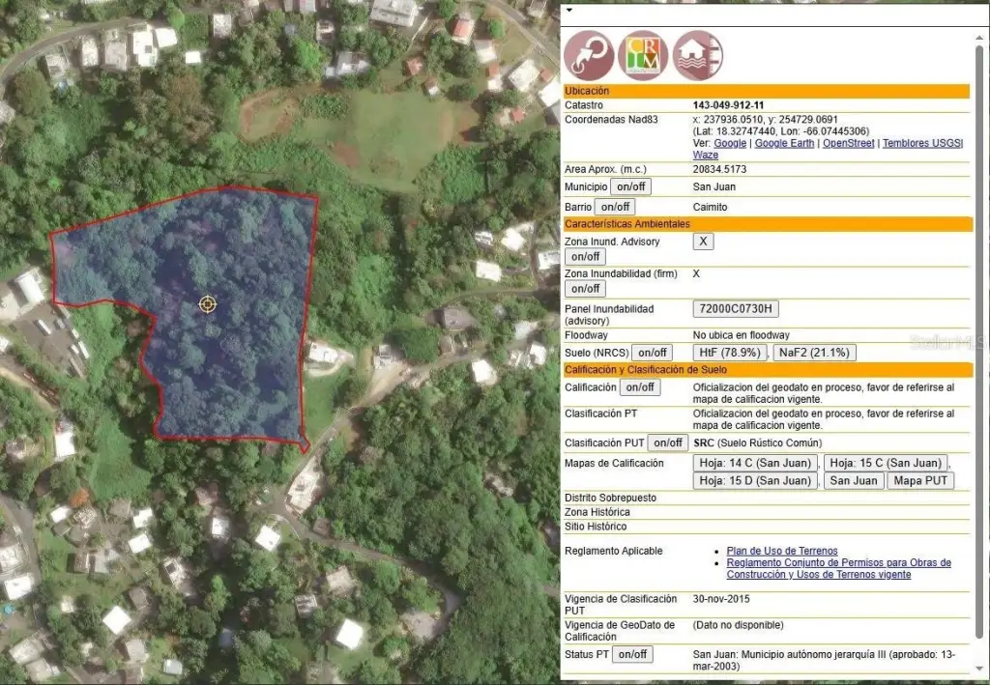This screenshot has width=990, height=685.
Task: Click the HtF (78.9%) soil button
Action: pos(730,353)
